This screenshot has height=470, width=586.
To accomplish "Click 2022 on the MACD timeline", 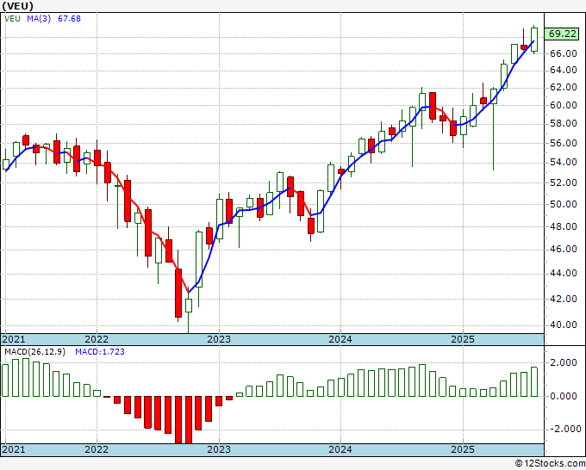I will (97, 449).
